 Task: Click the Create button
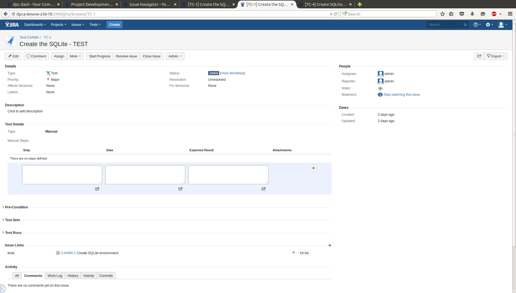tap(114, 25)
